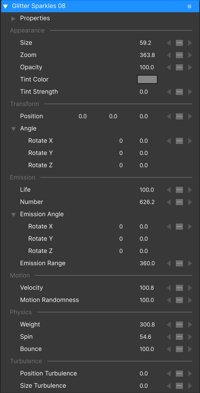The height and width of the screenshot is (393, 200).
Task: Go to previous keyframe for Spin
Action: (x=169, y=337)
